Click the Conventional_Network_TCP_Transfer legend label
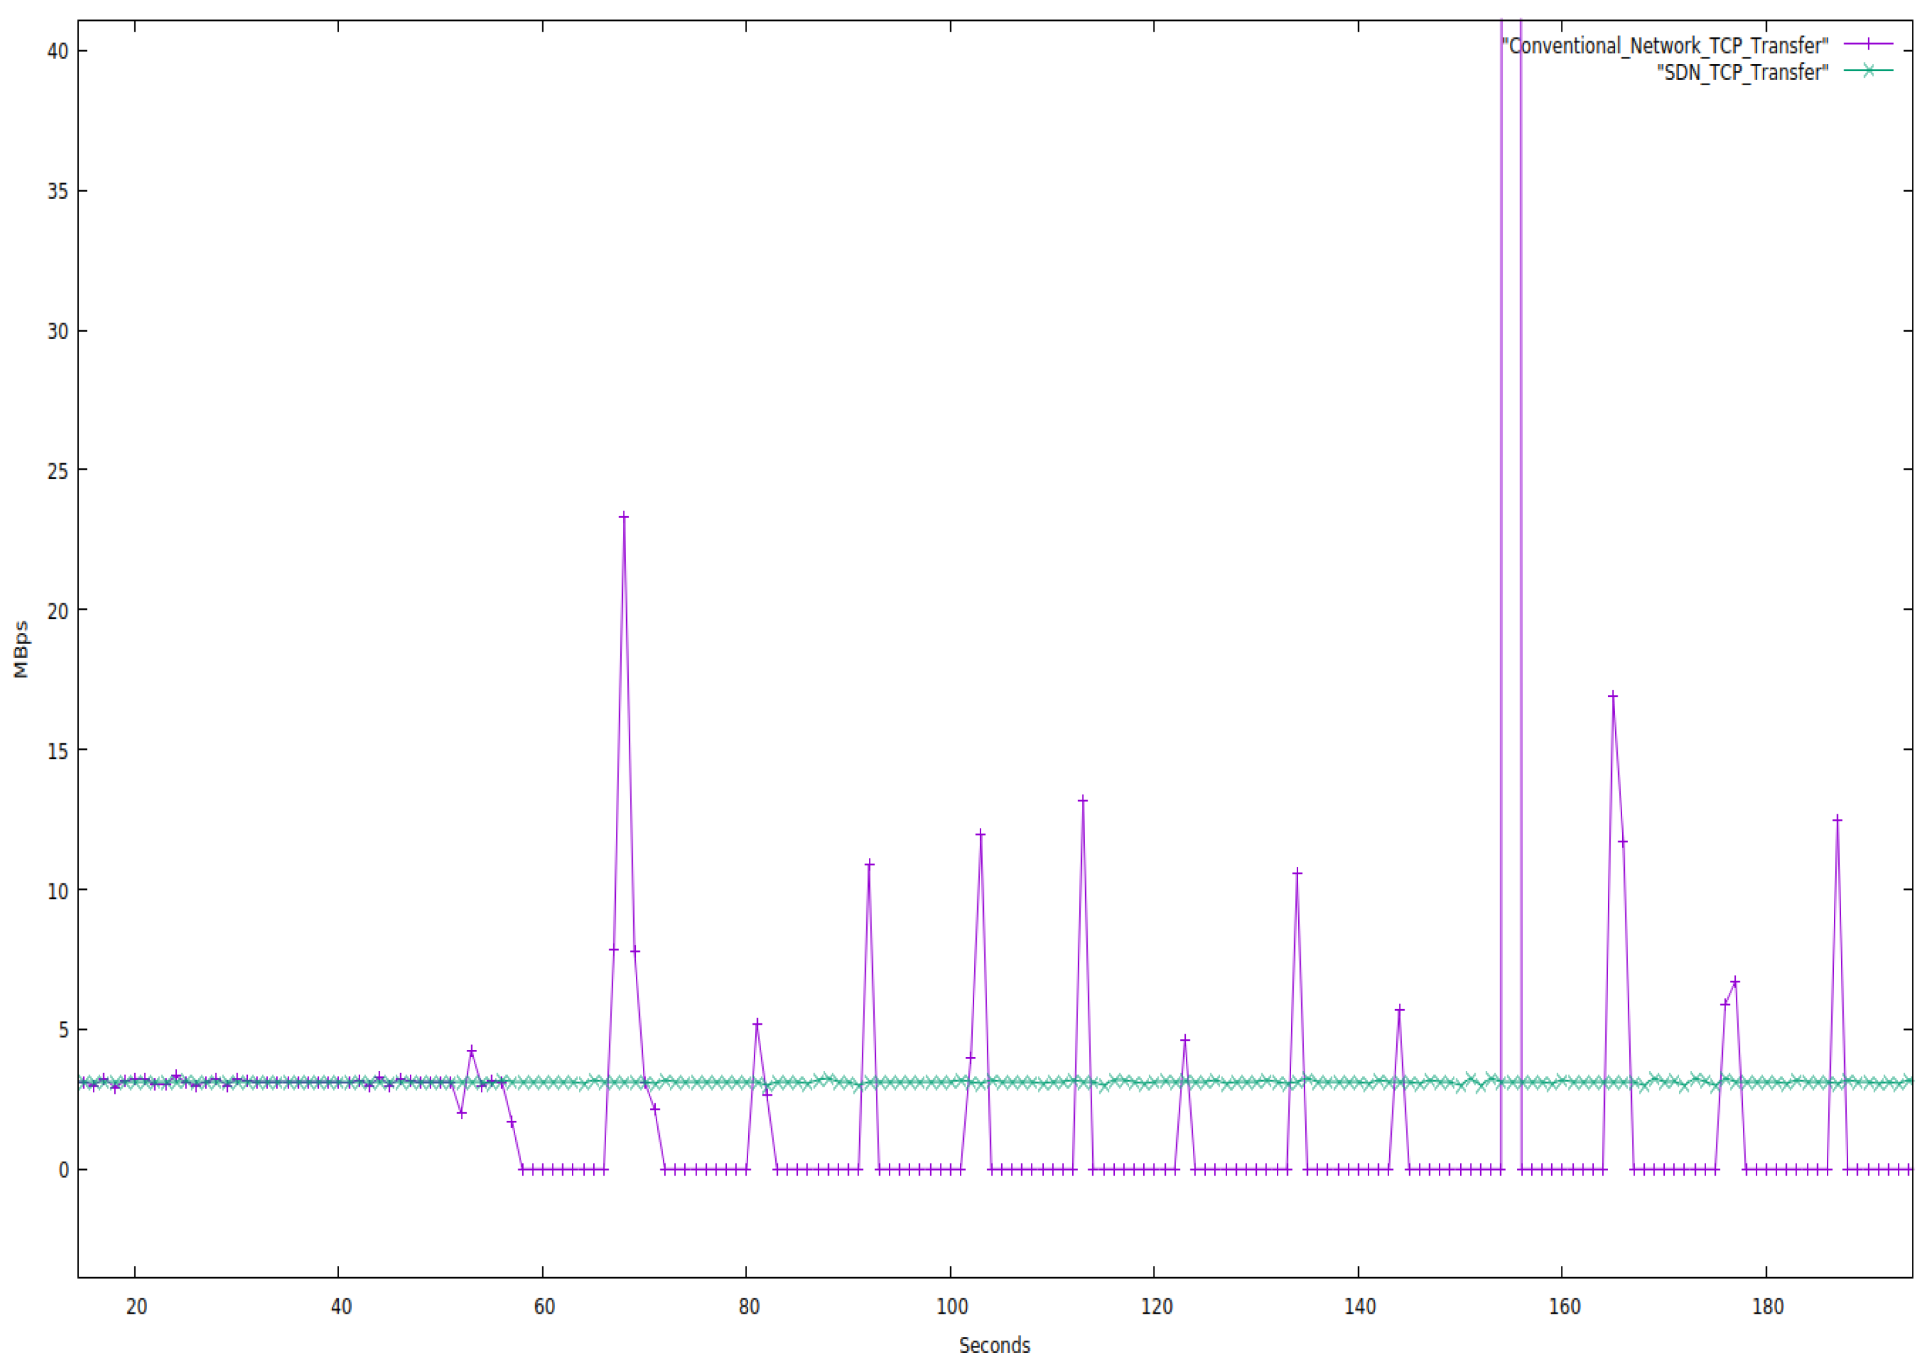The height and width of the screenshot is (1366, 1923). click(x=1665, y=45)
